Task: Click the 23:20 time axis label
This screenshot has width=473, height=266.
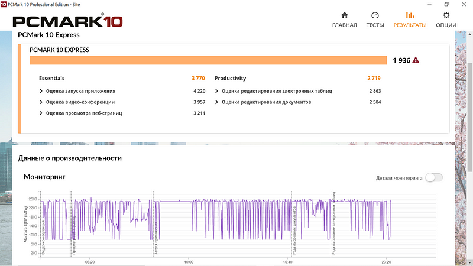Action: pos(386,262)
